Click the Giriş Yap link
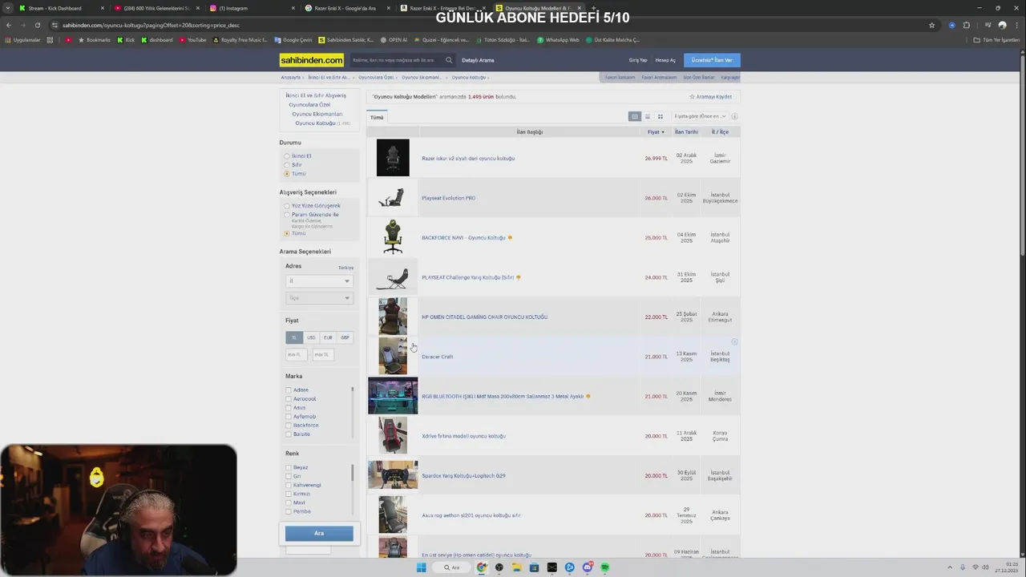 (x=638, y=60)
